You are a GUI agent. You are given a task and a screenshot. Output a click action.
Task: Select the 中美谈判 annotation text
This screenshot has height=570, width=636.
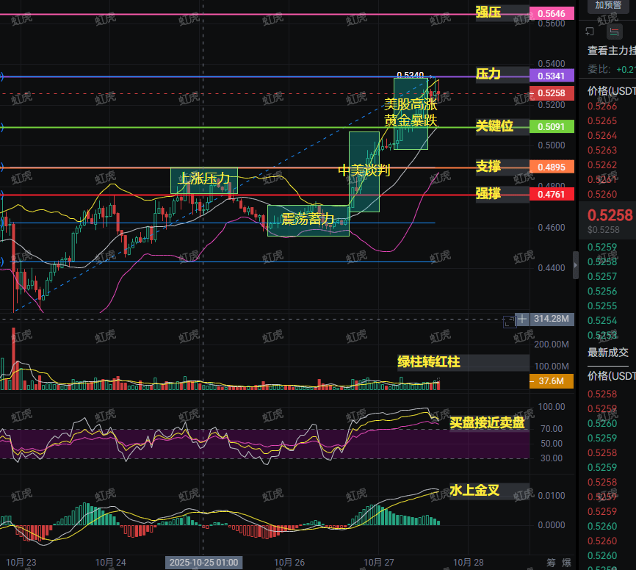(x=364, y=170)
